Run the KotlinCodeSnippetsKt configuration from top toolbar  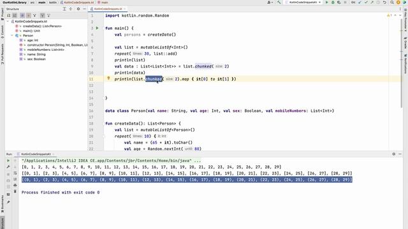(327, 3)
